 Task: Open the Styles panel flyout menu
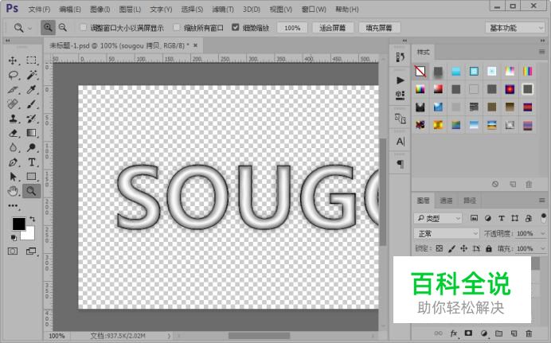pos(541,52)
